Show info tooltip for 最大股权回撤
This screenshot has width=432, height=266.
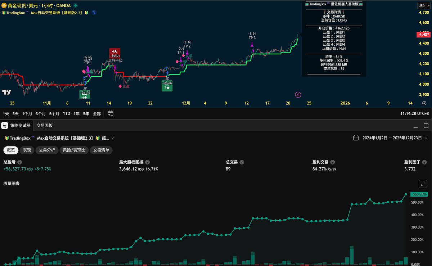click(x=148, y=162)
